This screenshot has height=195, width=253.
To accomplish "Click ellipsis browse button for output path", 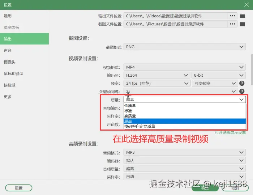I will [232, 16].
